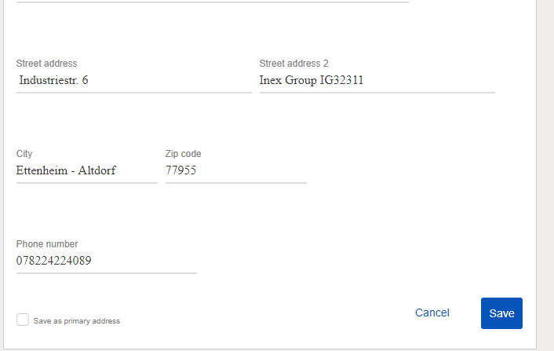Select the Zip code input field

[x=236, y=171]
